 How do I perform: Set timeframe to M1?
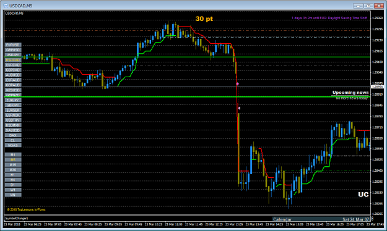click(x=13, y=154)
